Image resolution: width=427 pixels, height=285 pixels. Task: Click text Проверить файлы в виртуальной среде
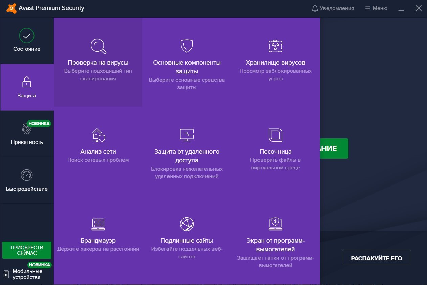coord(275,164)
